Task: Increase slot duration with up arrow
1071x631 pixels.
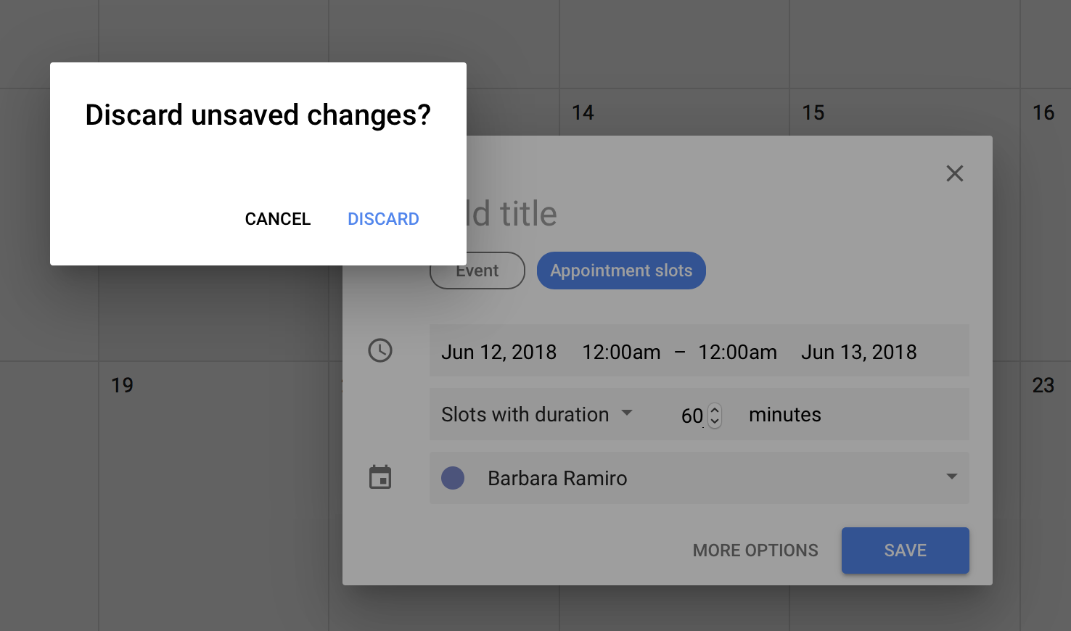Action: tap(715, 410)
